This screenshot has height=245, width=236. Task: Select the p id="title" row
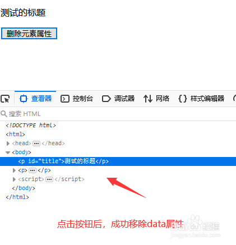tap(118, 161)
